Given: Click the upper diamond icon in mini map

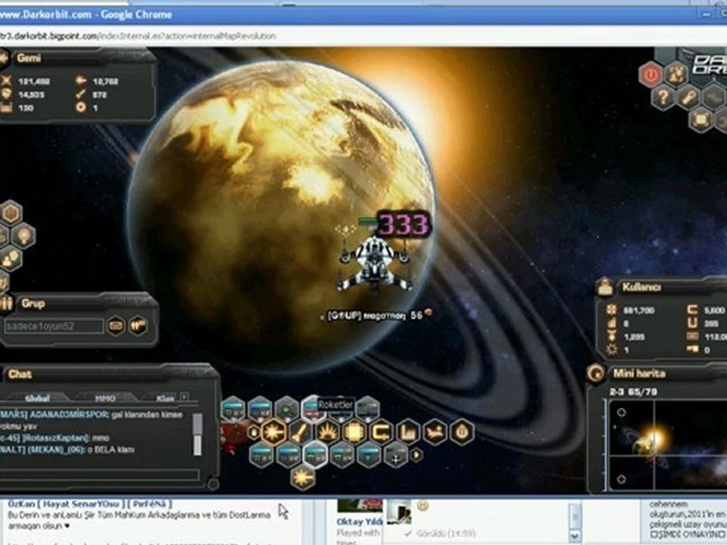Looking at the screenshot, I should 621,412.
